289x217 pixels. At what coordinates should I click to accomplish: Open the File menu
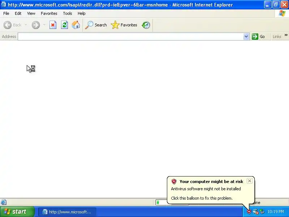[x=6, y=13]
